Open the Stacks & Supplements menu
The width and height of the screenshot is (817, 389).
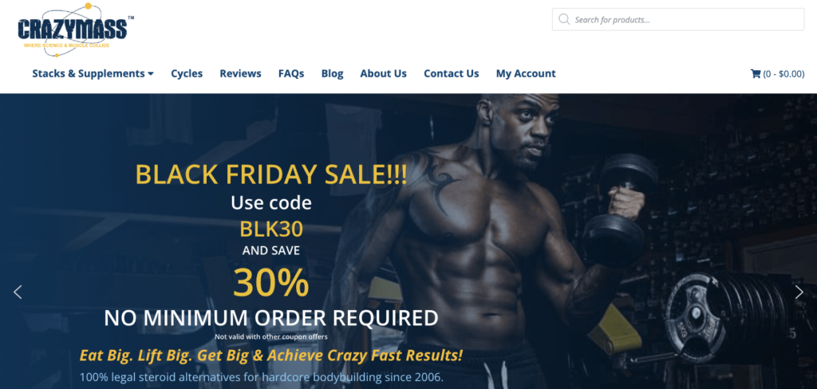pyautogui.click(x=93, y=73)
